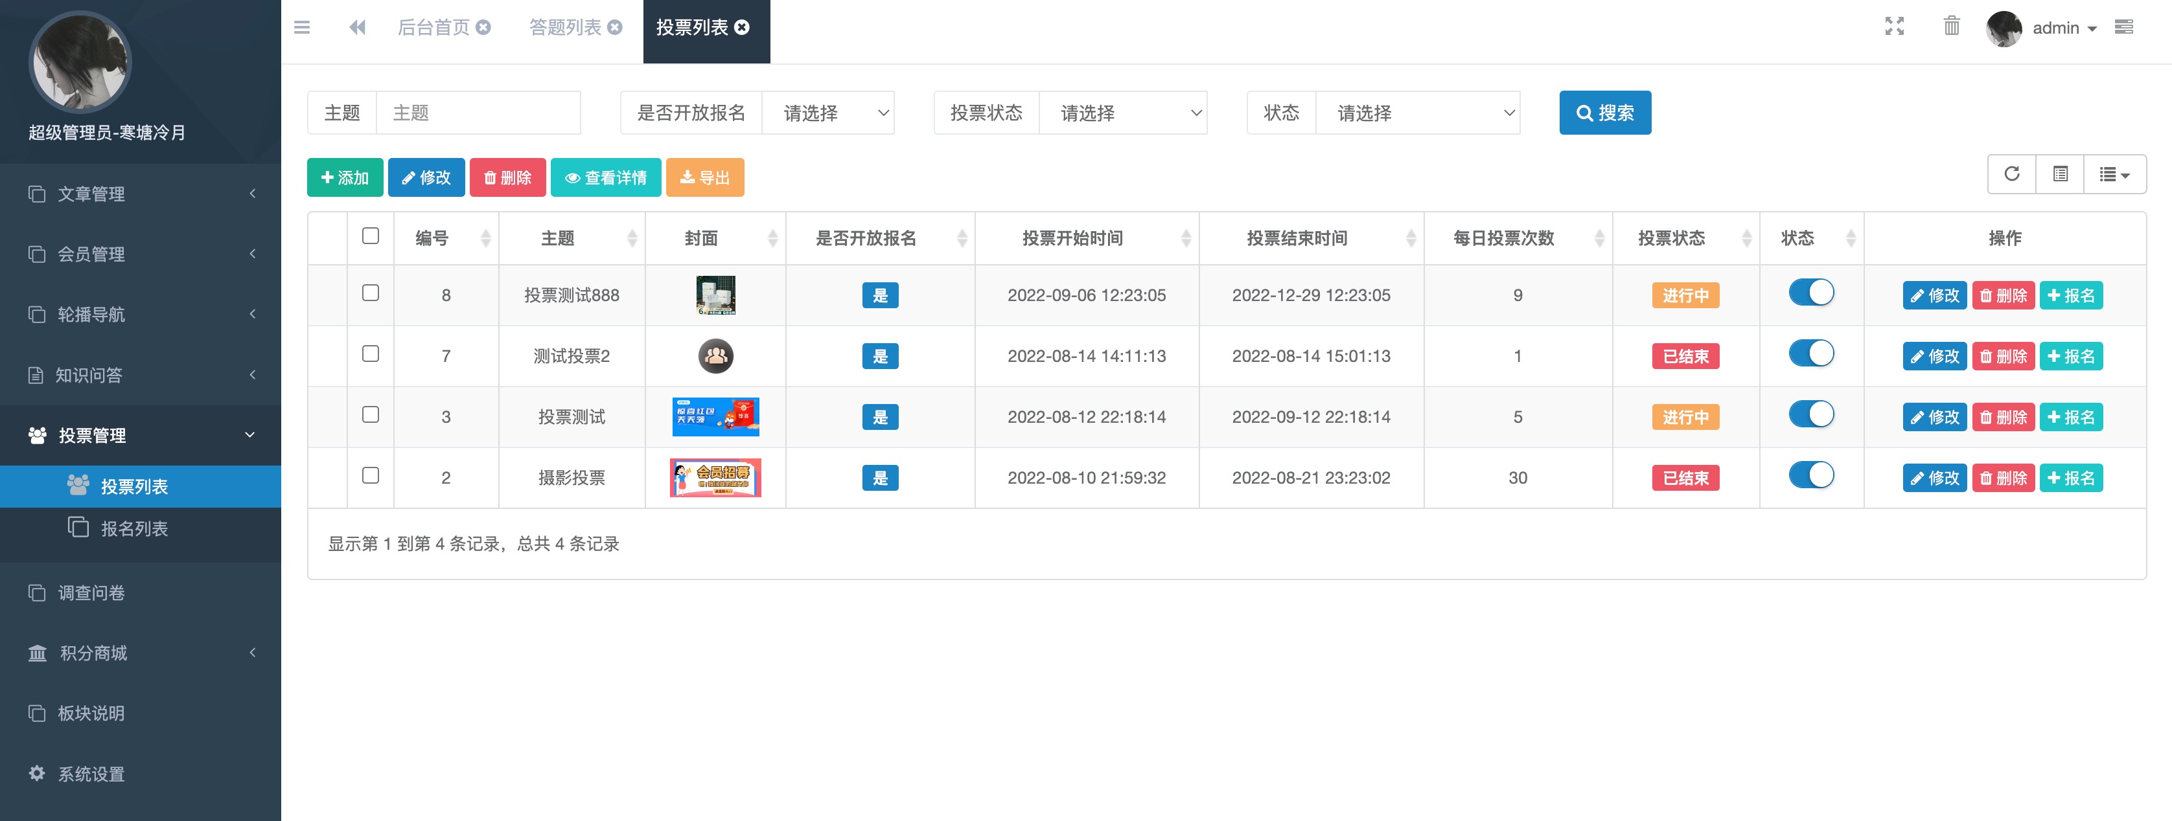The image size is (2172, 821).
Task: Sort by 主题 column arrows
Action: pyautogui.click(x=632, y=238)
